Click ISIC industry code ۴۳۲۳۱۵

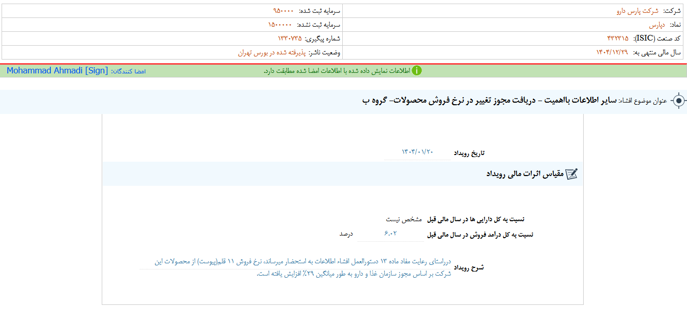pos(618,38)
